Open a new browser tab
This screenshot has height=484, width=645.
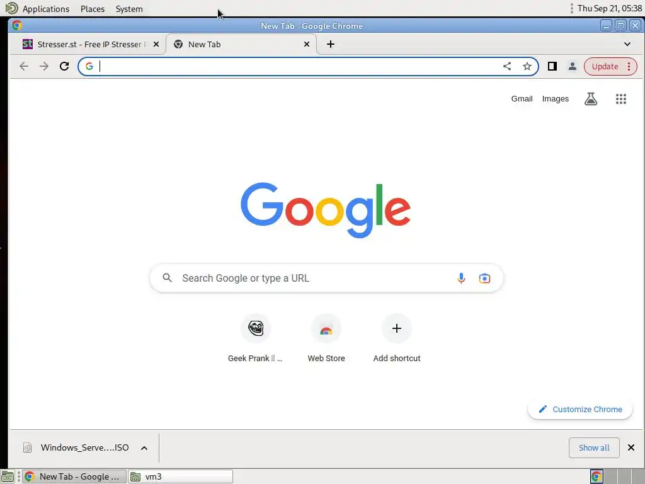click(x=330, y=44)
